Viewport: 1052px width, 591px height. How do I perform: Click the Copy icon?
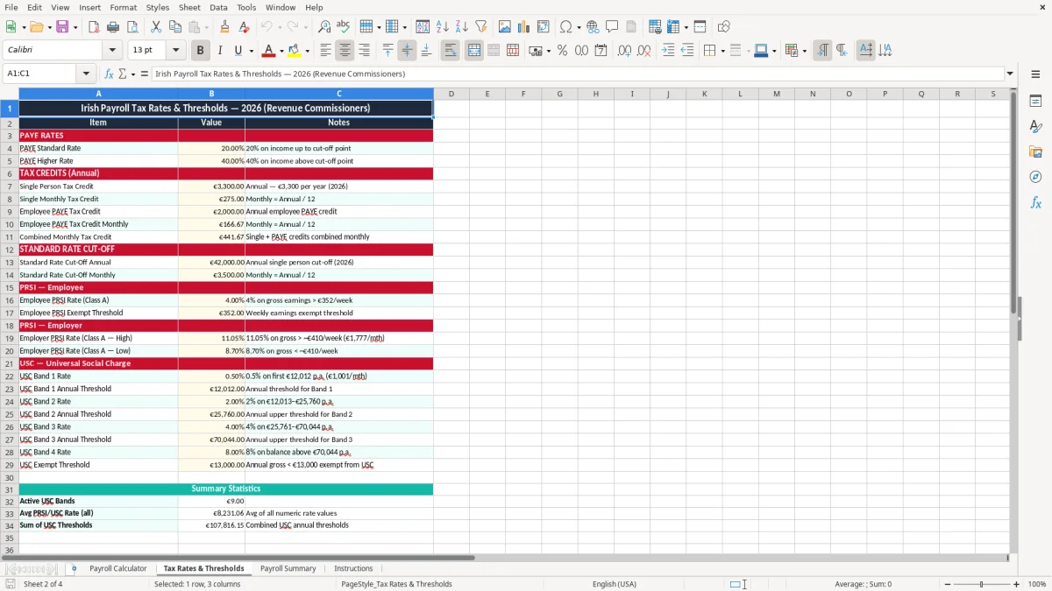tap(174, 27)
